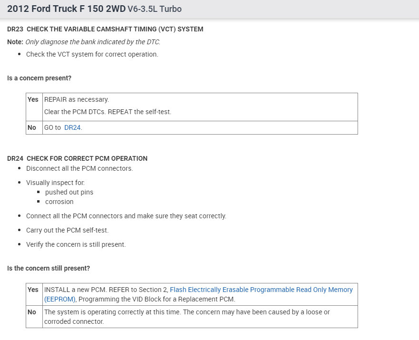Click the 'Carry out the PCM self-test' step

point(67,230)
